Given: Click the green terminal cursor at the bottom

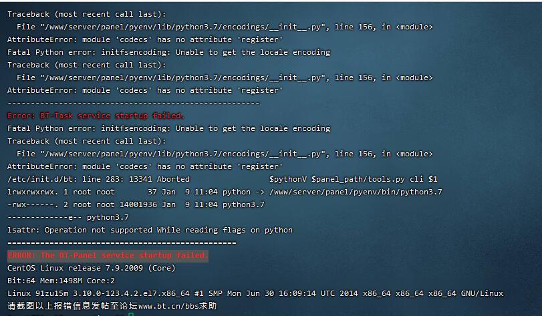Looking at the screenshot, I should click(131, 314).
